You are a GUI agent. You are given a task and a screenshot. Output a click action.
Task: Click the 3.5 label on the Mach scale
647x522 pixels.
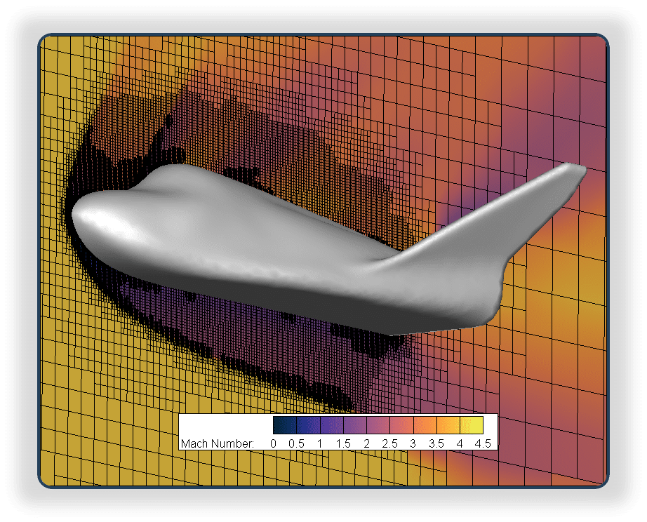436,443
